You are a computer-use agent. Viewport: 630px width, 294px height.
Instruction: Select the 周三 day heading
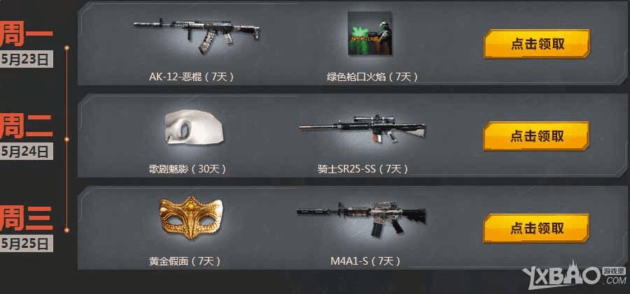tap(26, 218)
